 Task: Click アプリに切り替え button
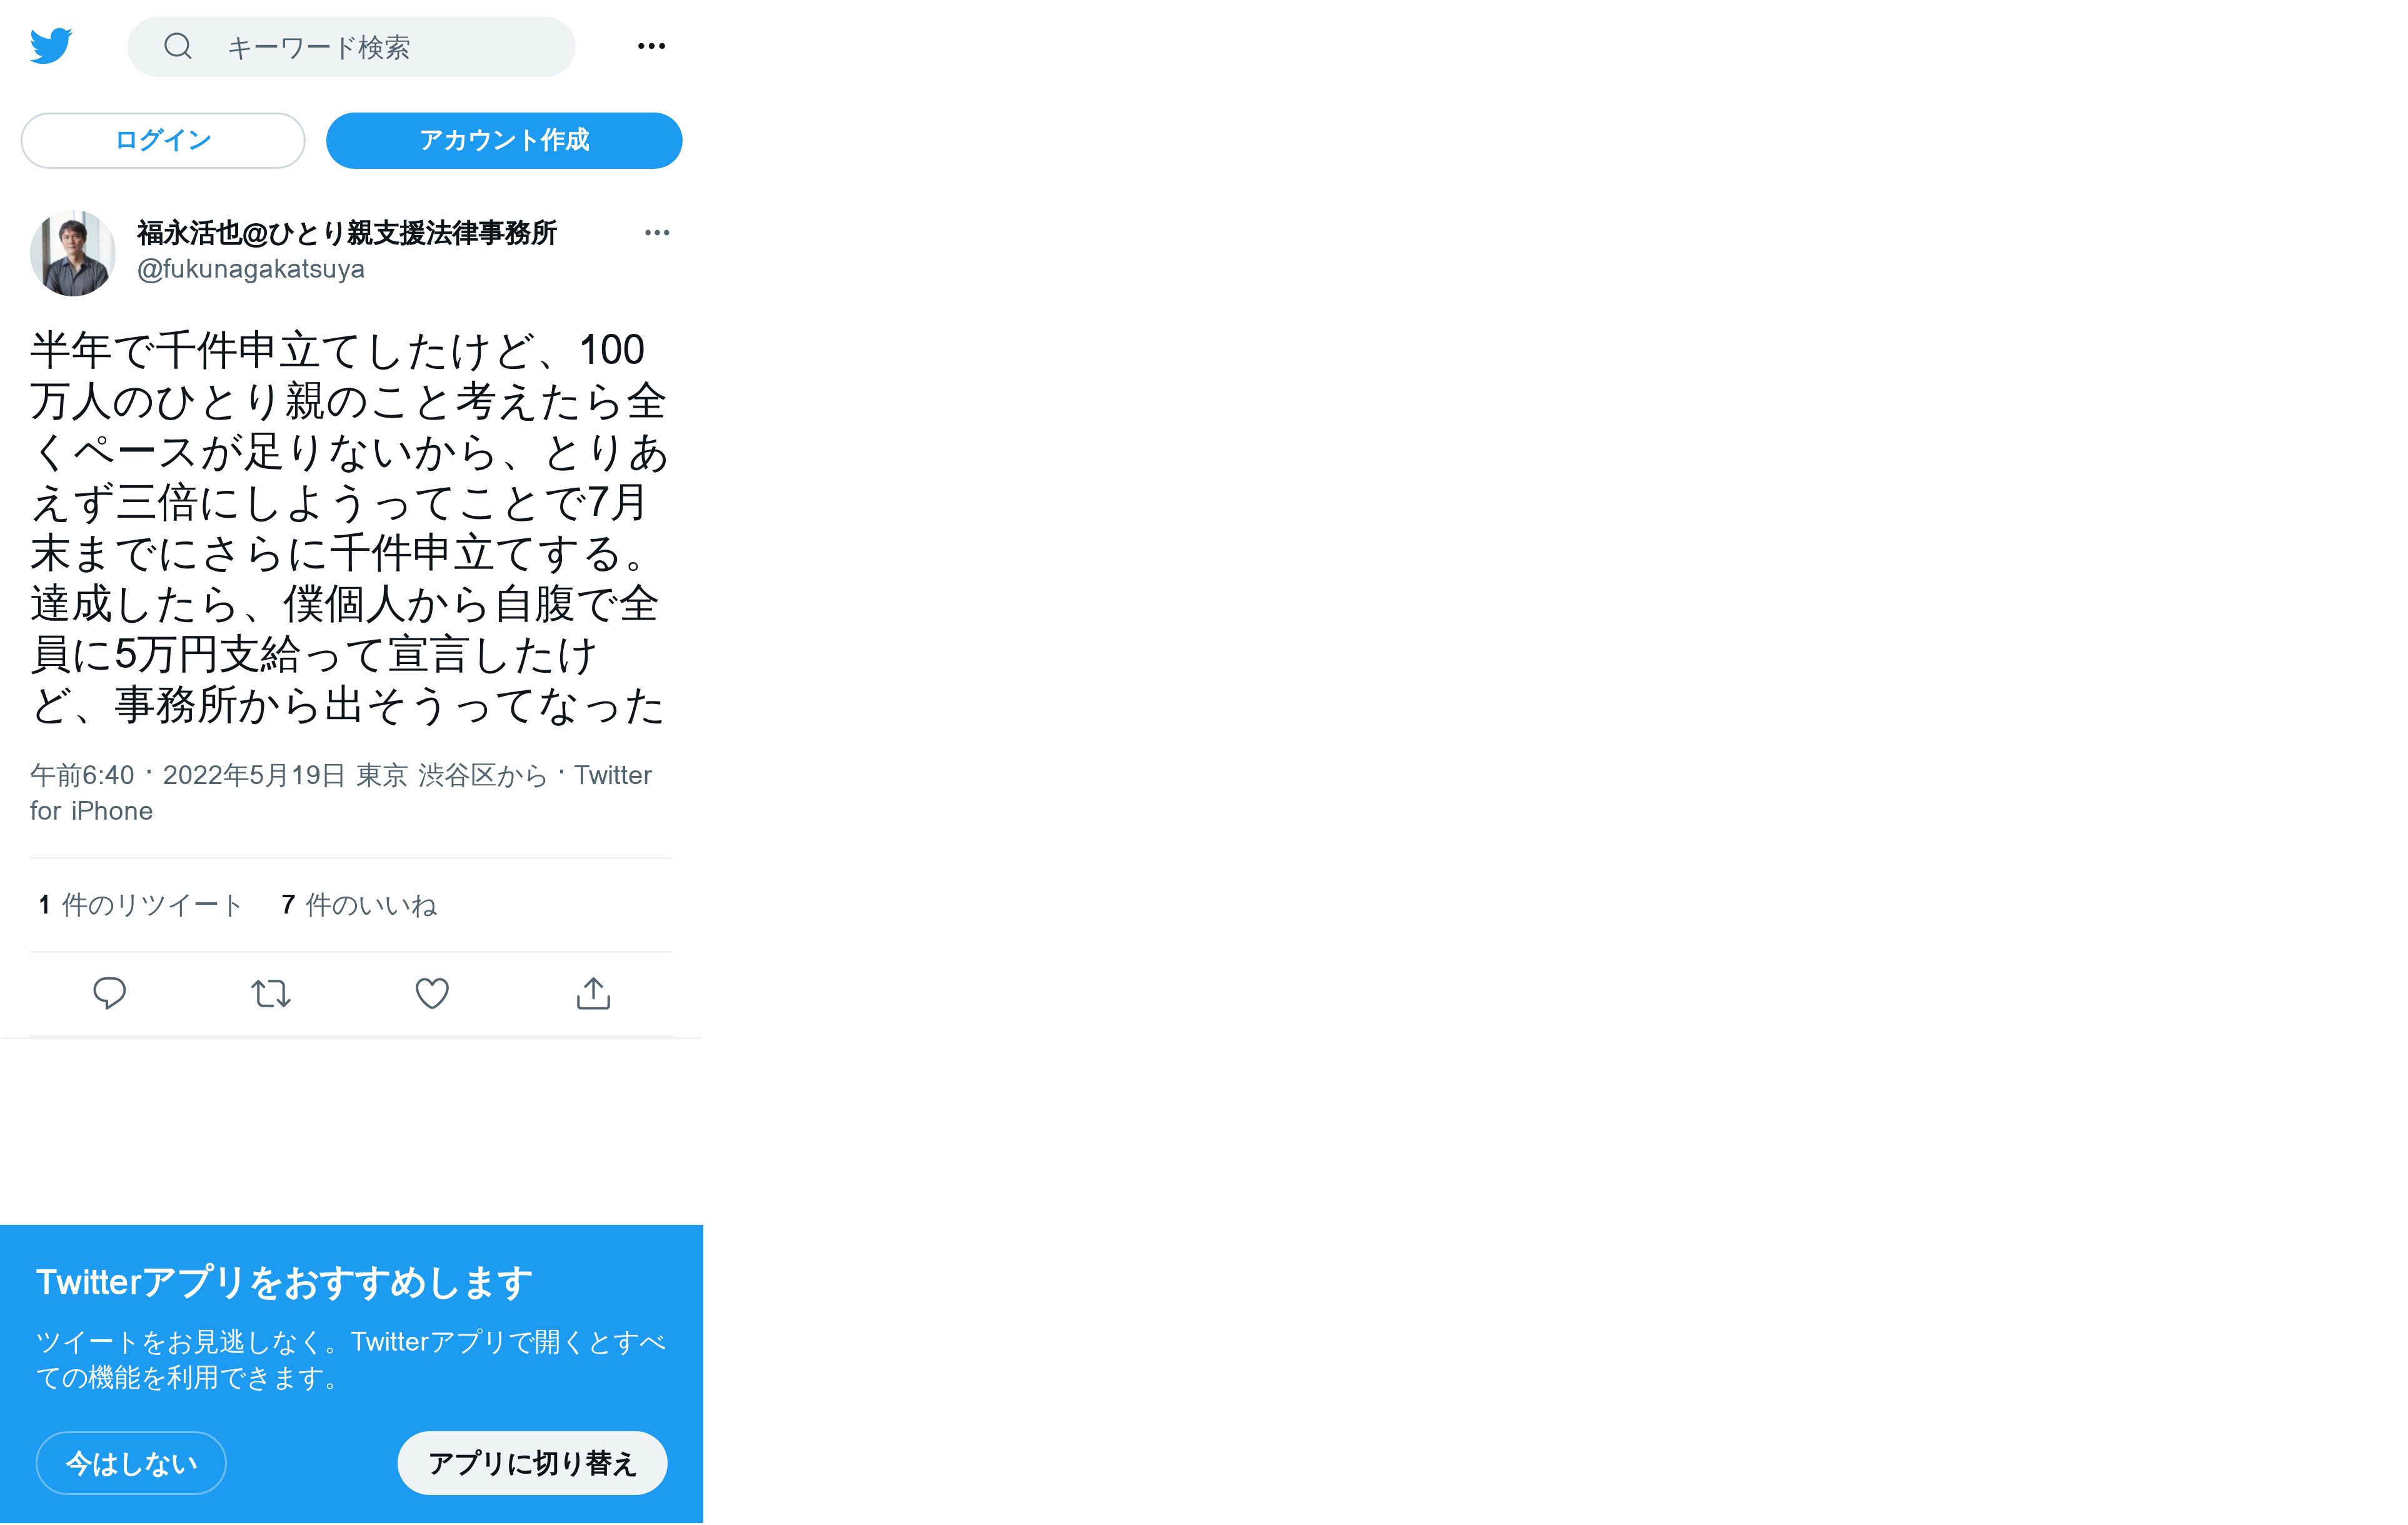tap(532, 1463)
